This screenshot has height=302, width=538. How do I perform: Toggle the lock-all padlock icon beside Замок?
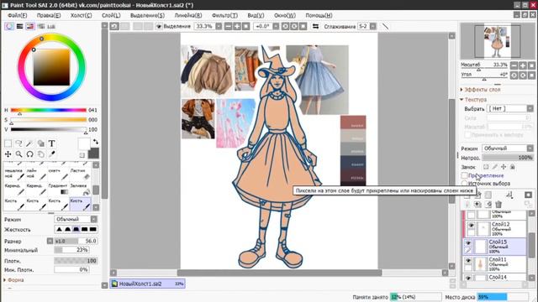[x=512, y=167]
